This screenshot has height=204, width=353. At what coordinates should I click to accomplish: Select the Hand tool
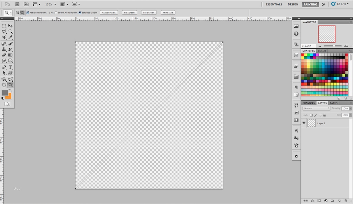(x=4, y=85)
